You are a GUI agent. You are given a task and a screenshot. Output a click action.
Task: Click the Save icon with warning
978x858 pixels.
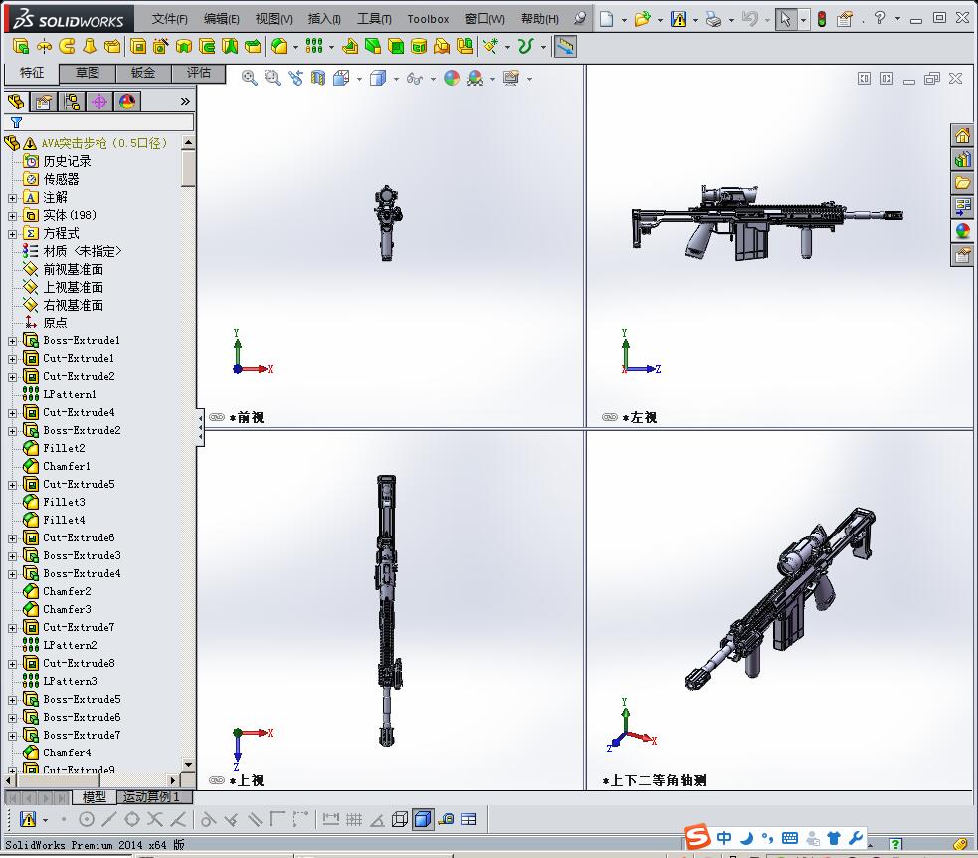pyautogui.click(x=678, y=19)
